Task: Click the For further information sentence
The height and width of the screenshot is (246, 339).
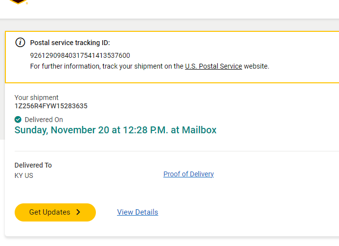Action: coord(107,66)
